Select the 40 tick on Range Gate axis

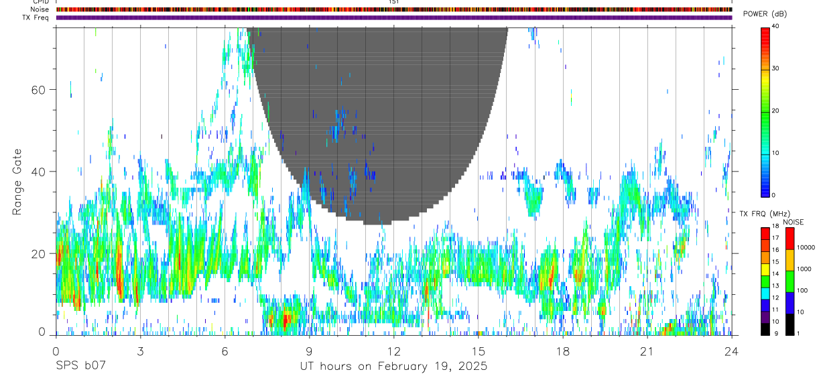[x=40, y=172]
